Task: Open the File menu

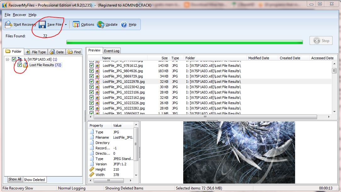Action: point(8,15)
